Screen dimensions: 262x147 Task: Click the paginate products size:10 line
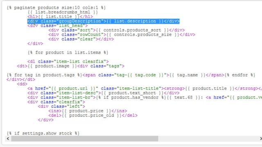(x=56, y=8)
